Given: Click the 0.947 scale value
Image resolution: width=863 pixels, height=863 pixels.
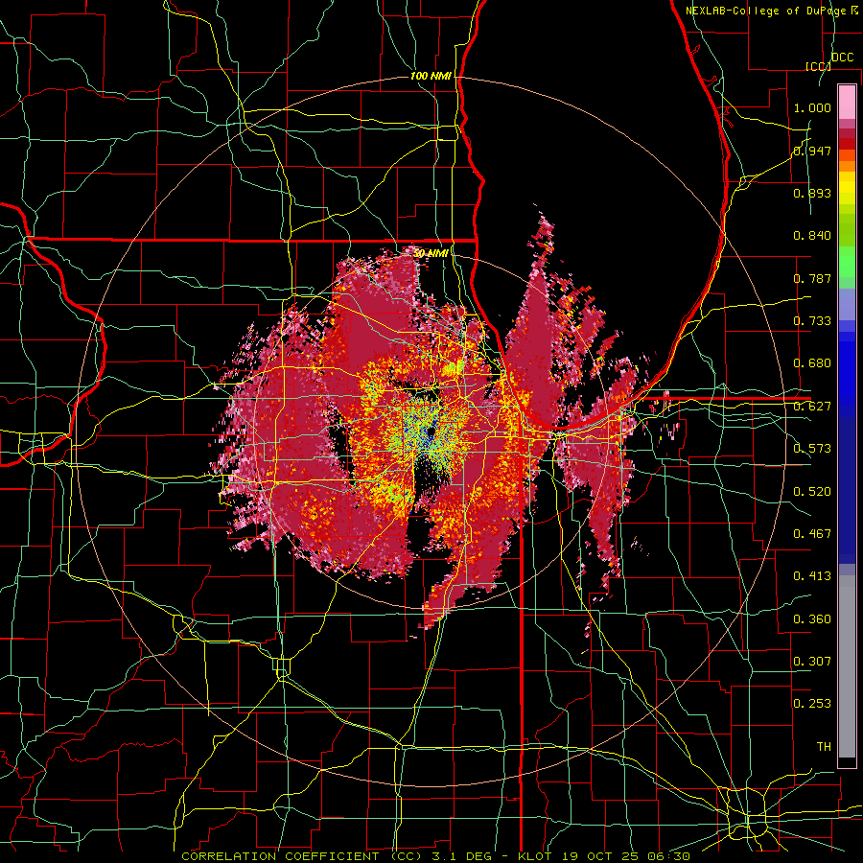Looking at the screenshot, I should point(812,151).
